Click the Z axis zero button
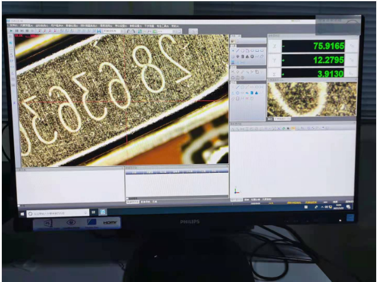This screenshot has height=282, width=378. pos(351,73)
